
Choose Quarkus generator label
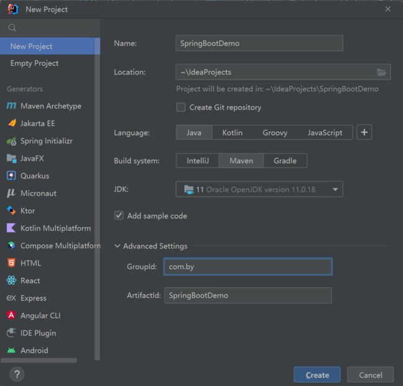coord(35,176)
